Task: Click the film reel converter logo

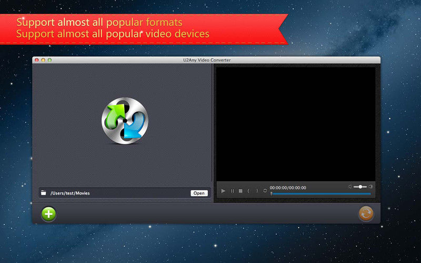Action: coord(125,120)
